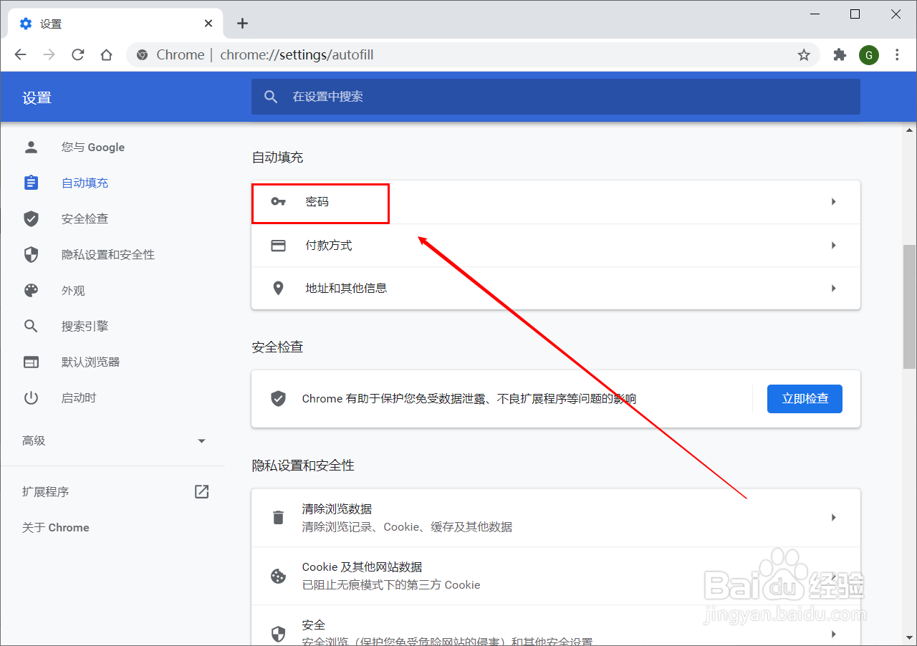Open the 安全 settings row

[x=555, y=625]
